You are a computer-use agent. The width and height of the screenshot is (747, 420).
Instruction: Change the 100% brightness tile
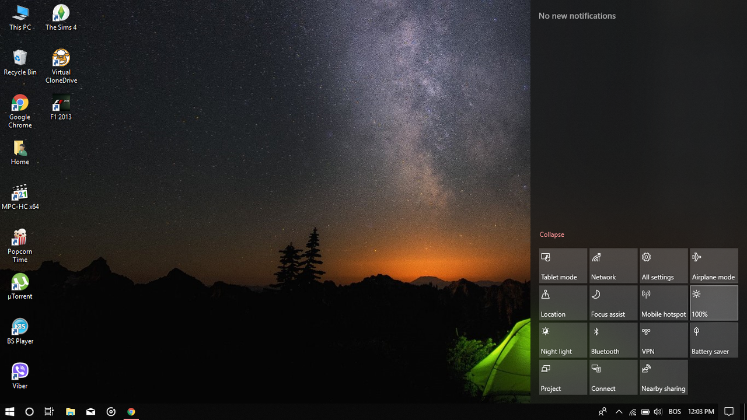(714, 303)
